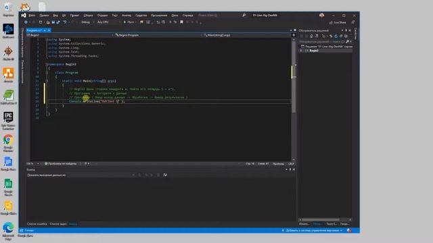This screenshot has width=433, height=243.
Task: Open the Отладка menu
Action: (102, 16)
